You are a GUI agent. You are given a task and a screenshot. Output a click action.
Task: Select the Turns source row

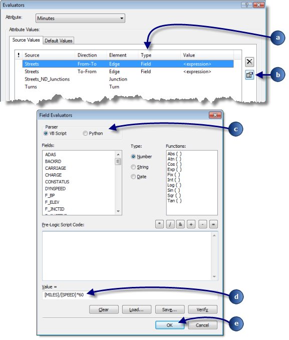(x=128, y=87)
